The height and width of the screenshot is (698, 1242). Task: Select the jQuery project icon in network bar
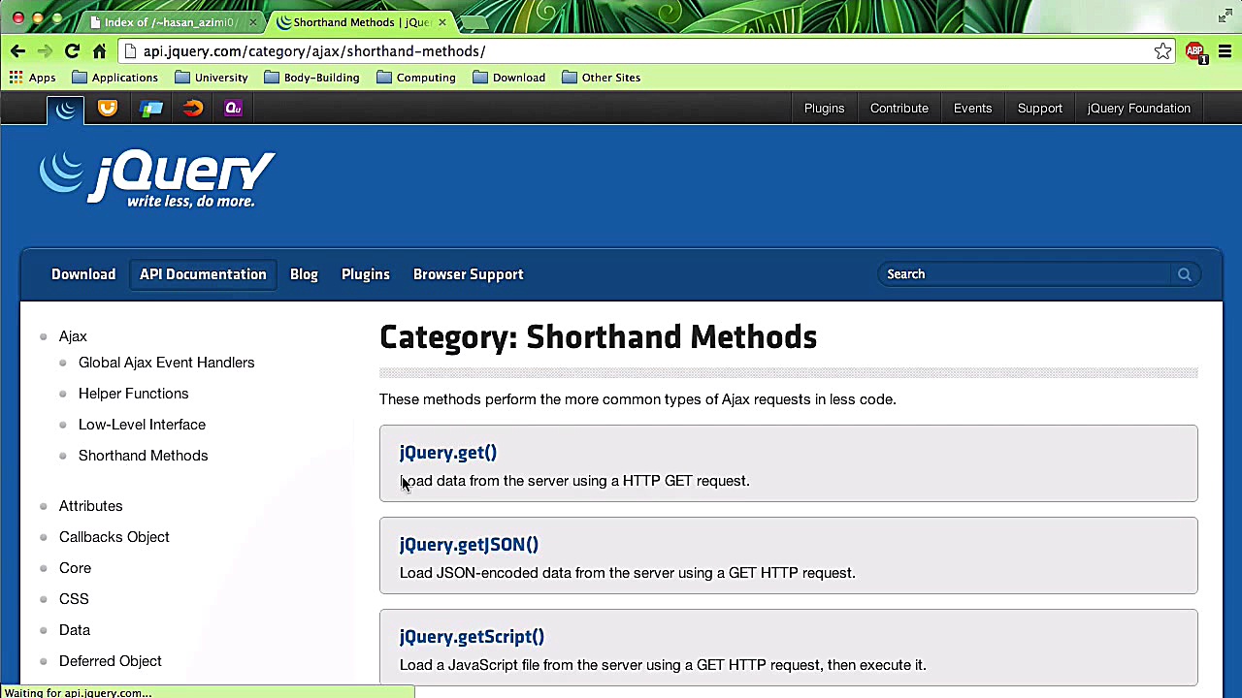(66, 109)
